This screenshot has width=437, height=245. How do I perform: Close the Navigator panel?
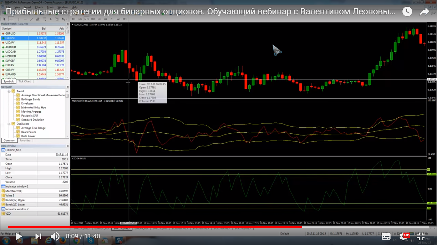point(68,87)
